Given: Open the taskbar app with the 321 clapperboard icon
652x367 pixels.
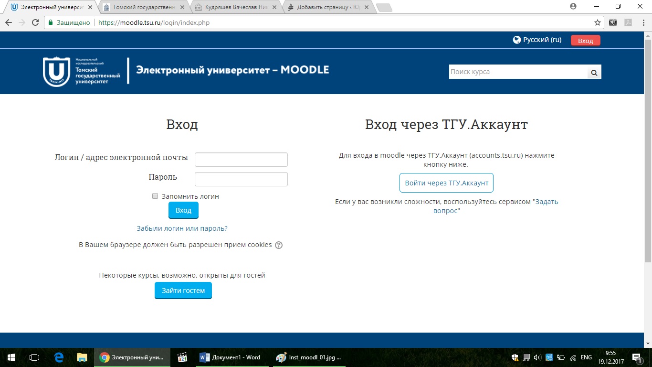Looking at the screenshot, I should (x=182, y=357).
